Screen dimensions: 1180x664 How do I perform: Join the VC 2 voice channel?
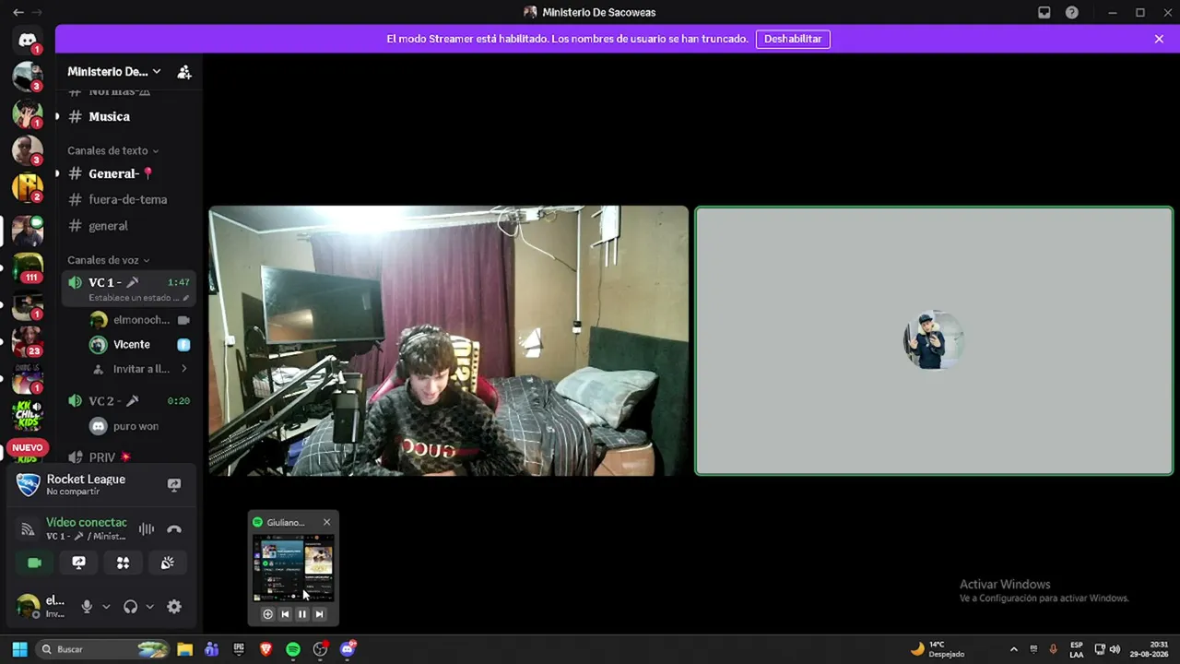129,401
